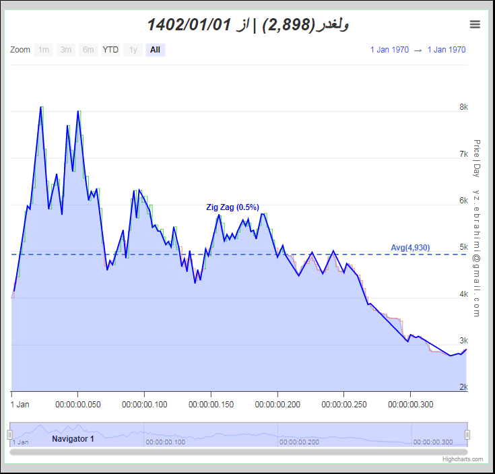
Task: Click the Navigator 1 series label
Action: pyautogui.click(x=73, y=439)
